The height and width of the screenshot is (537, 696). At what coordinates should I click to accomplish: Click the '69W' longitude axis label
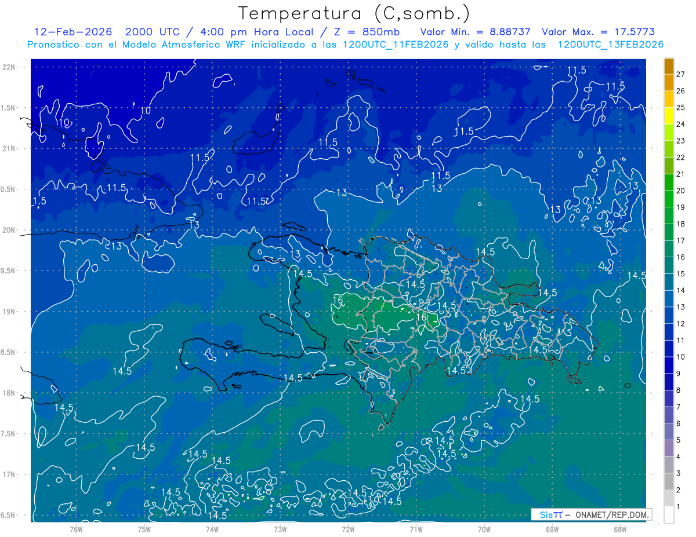coord(552,529)
